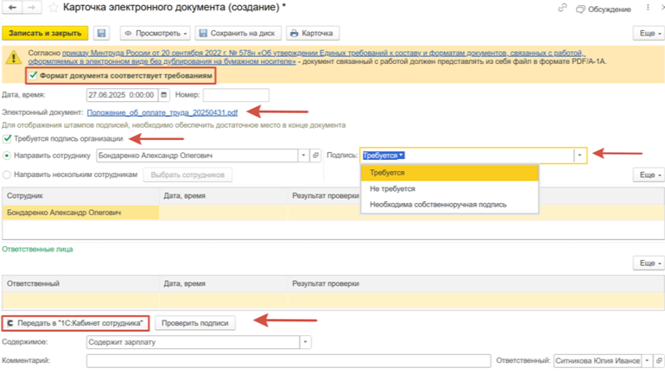Add the document card to favorites with the star
Viewport: 665px width, 381px height.
54,9
